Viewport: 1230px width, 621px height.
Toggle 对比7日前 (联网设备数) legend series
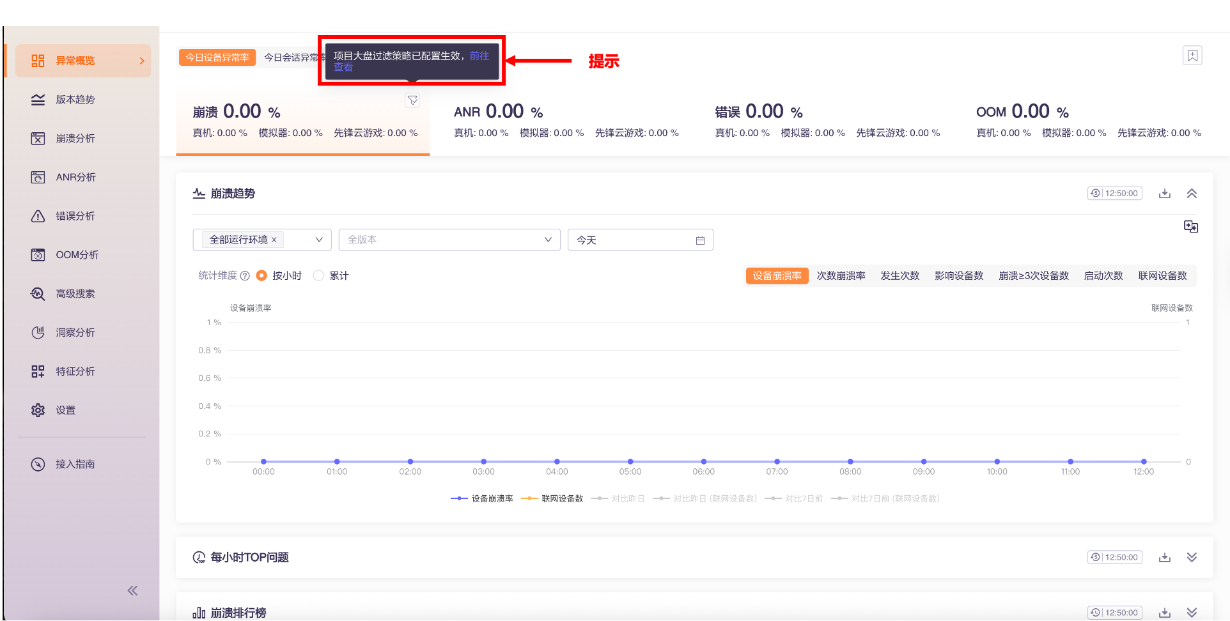tap(885, 499)
